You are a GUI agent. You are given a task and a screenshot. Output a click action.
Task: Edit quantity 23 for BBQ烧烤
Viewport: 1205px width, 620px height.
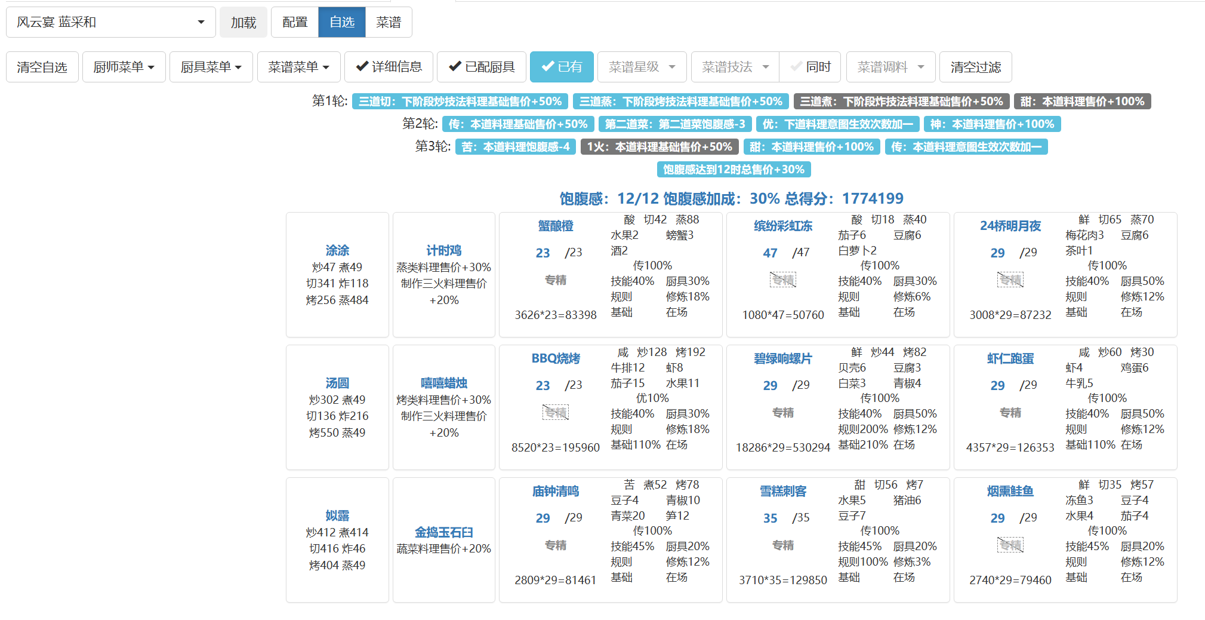[x=543, y=385]
